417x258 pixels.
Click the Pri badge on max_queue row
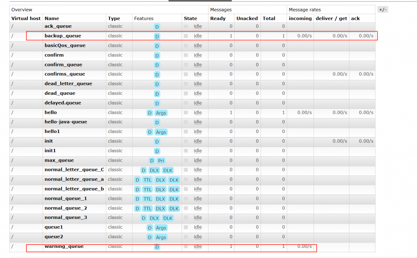(x=161, y=161)
